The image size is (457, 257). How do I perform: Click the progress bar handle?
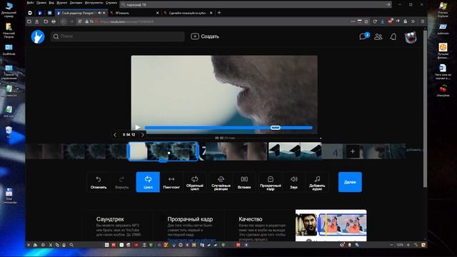tap(276, 128)
